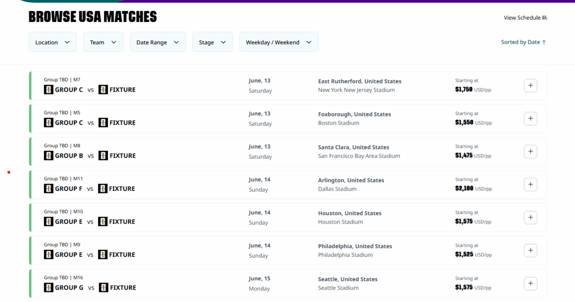
Task: Click Group E trophy icon in M9 row
Action: point(48,255)
